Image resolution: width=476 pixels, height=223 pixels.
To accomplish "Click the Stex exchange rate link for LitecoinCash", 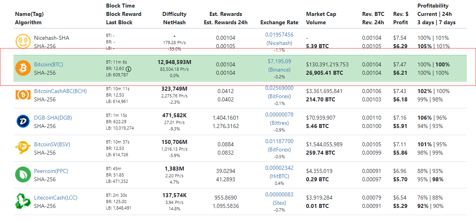I will click(x=279, y=203).
